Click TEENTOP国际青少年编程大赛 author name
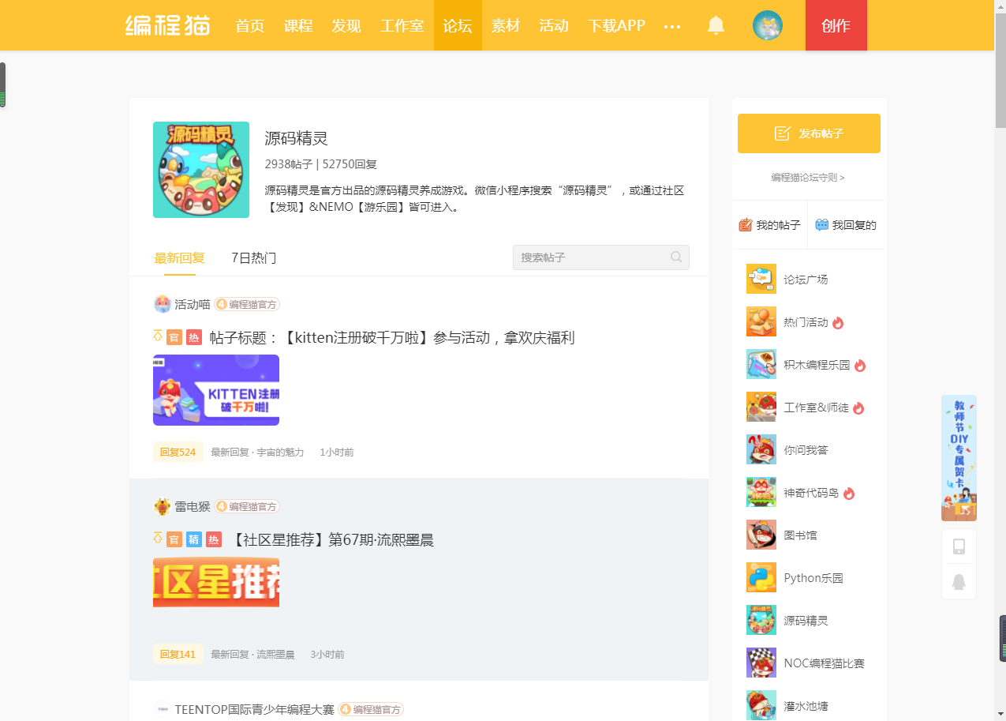This screenshot has width=1006, height=721. click(x=255, y=709)
